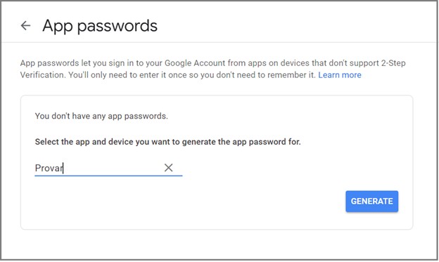Focus the Provar app name input field
This screenshot has height=262, width=439.
(x=108, y=168)
